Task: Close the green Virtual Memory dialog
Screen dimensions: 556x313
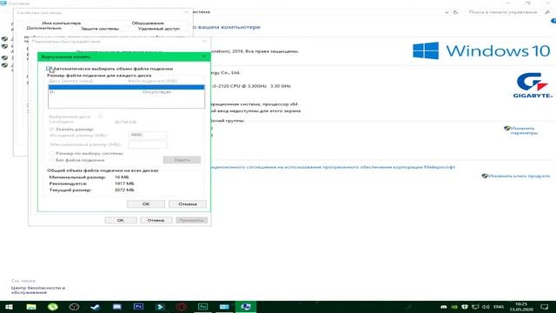Action: tap(203, 57)
